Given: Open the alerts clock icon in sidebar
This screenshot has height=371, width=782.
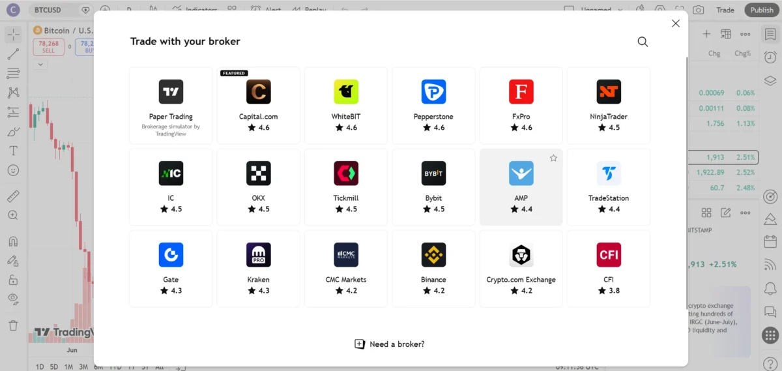Looking at the screenshot, I should [x=770, y=57].
